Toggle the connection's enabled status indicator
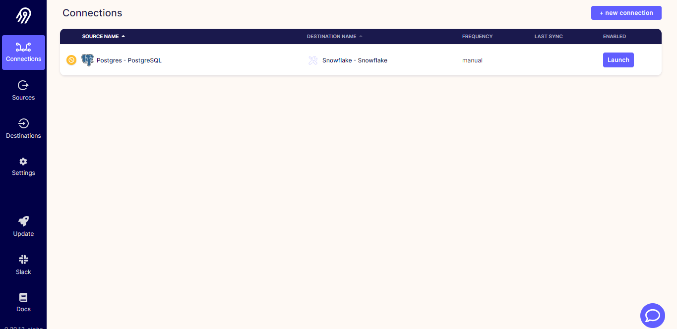 [x=71, y=60]
